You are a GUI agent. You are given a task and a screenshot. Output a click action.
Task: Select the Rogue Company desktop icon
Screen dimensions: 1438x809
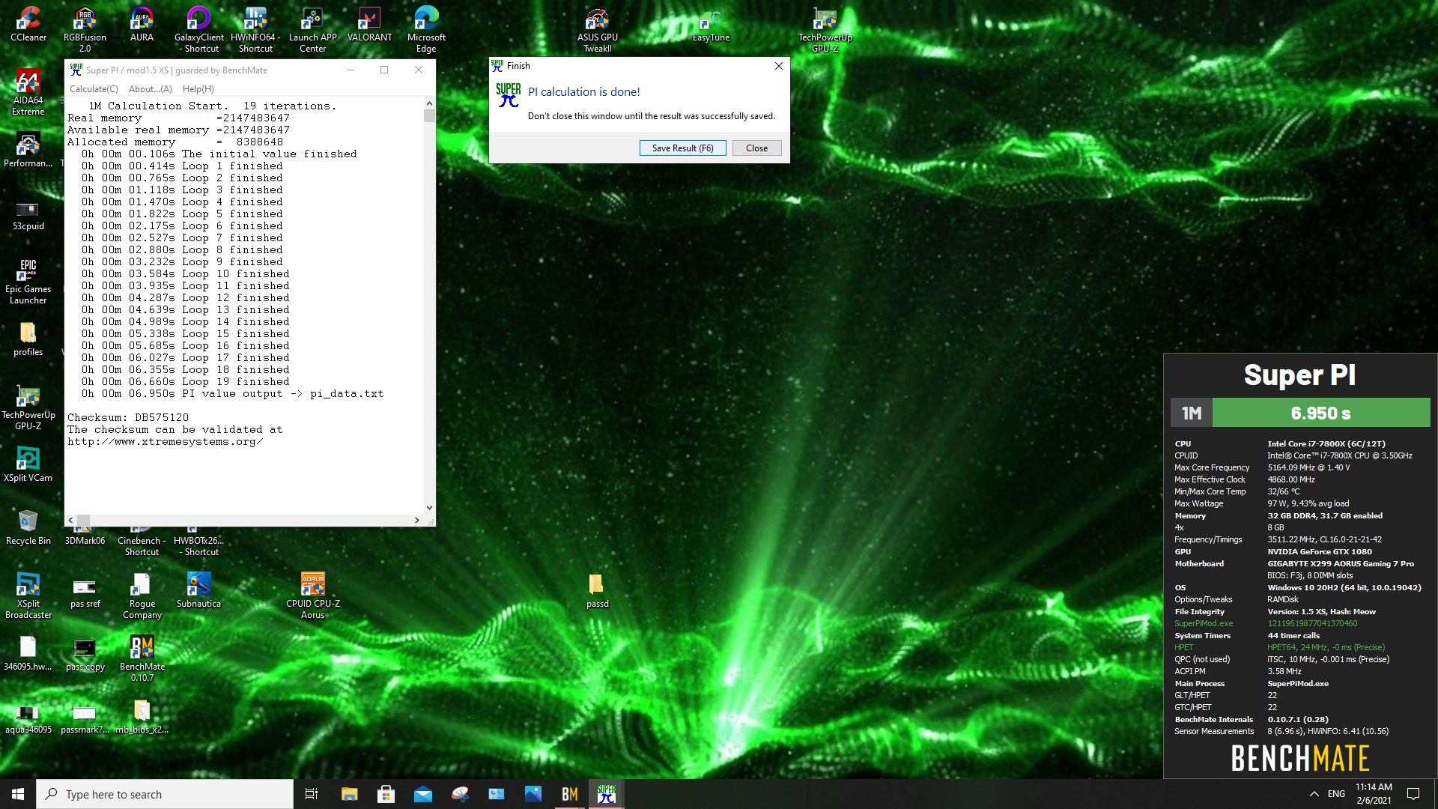click(x=142, y=596)
